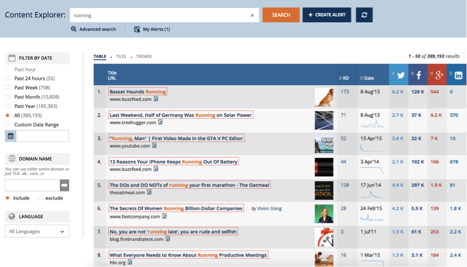Click the 6.2 K Twitter shares value
Viewport: 467px width, 267px height.
[x=397, y=92]
